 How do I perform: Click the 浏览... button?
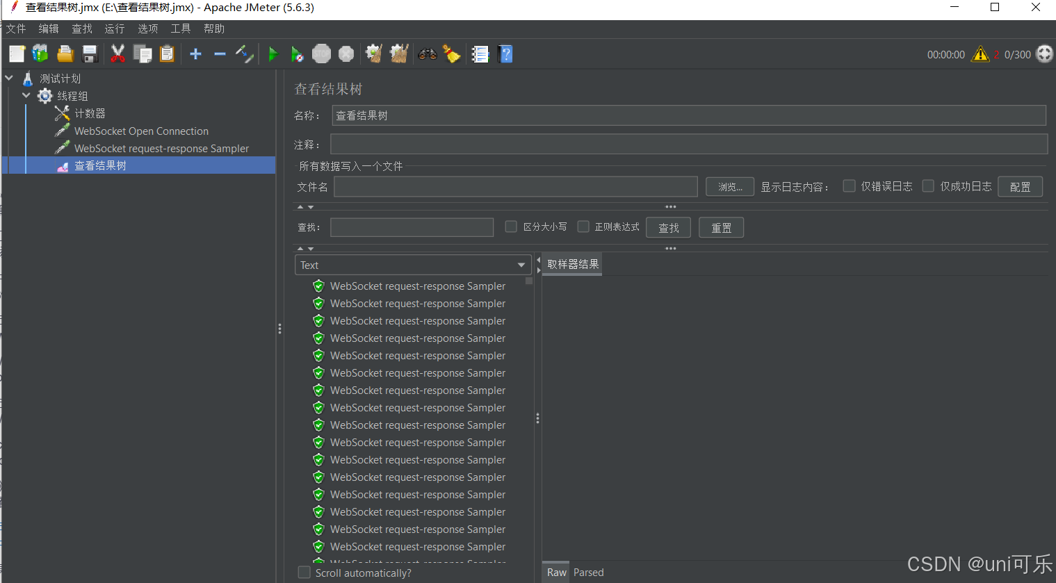730,186
